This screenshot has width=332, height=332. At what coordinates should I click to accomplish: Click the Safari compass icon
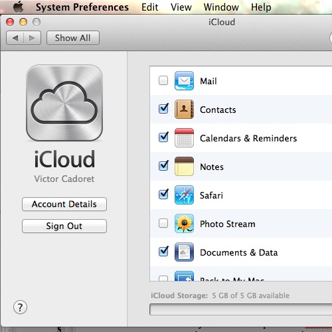point(184,195)
